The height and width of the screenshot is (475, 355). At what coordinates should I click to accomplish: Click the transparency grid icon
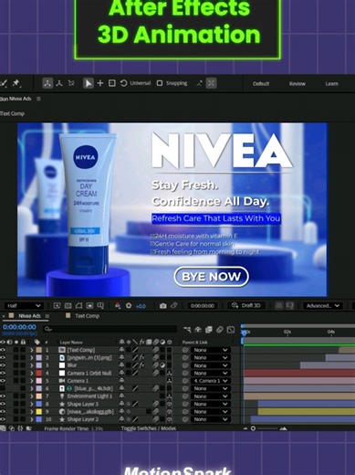[68, 305]
